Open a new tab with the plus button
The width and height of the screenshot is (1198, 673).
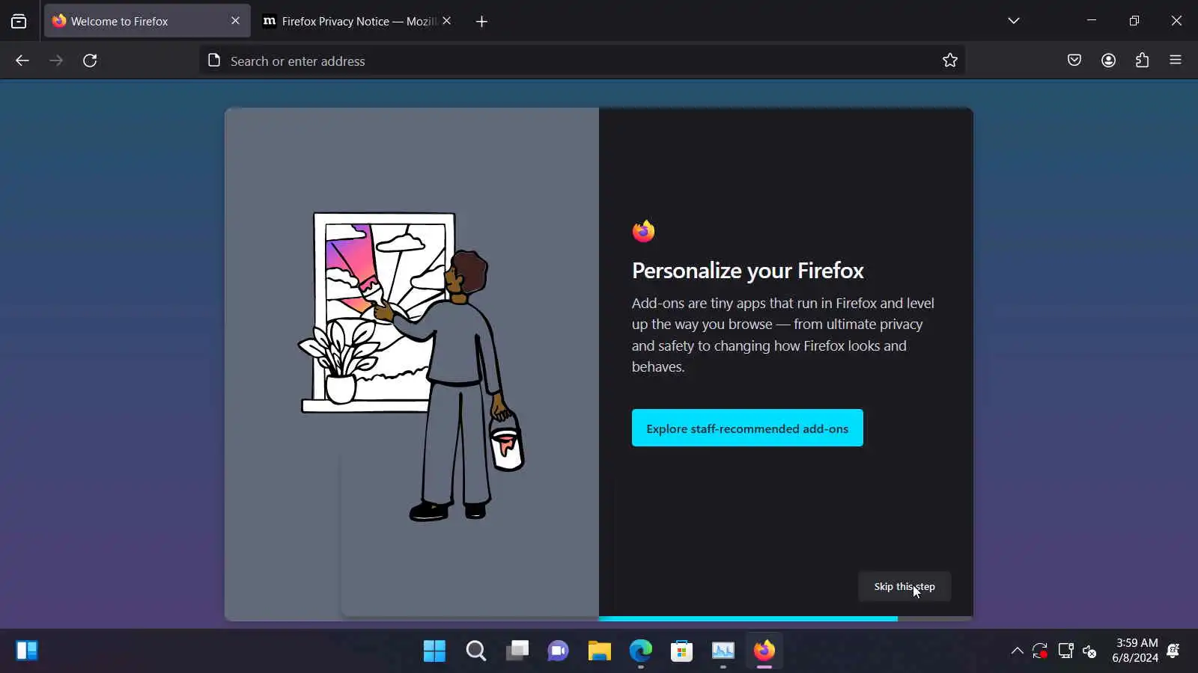(x=481, y=22)
